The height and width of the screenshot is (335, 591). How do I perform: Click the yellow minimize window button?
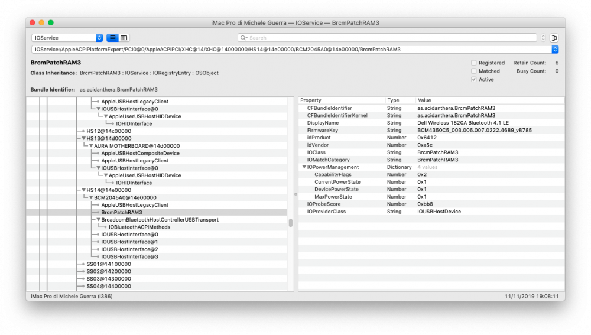point(41,22)
